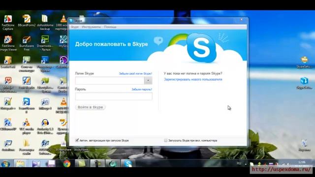Open the Skype menu
Viewport: 315px width, 177px height.
pyautogui.click(x=74, y=27)
